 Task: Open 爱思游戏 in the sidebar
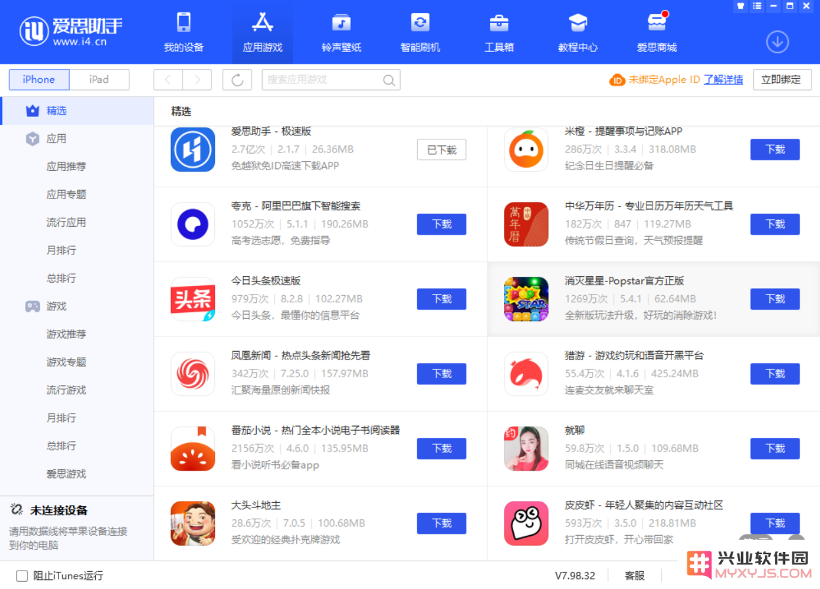[x=66, y=474]
